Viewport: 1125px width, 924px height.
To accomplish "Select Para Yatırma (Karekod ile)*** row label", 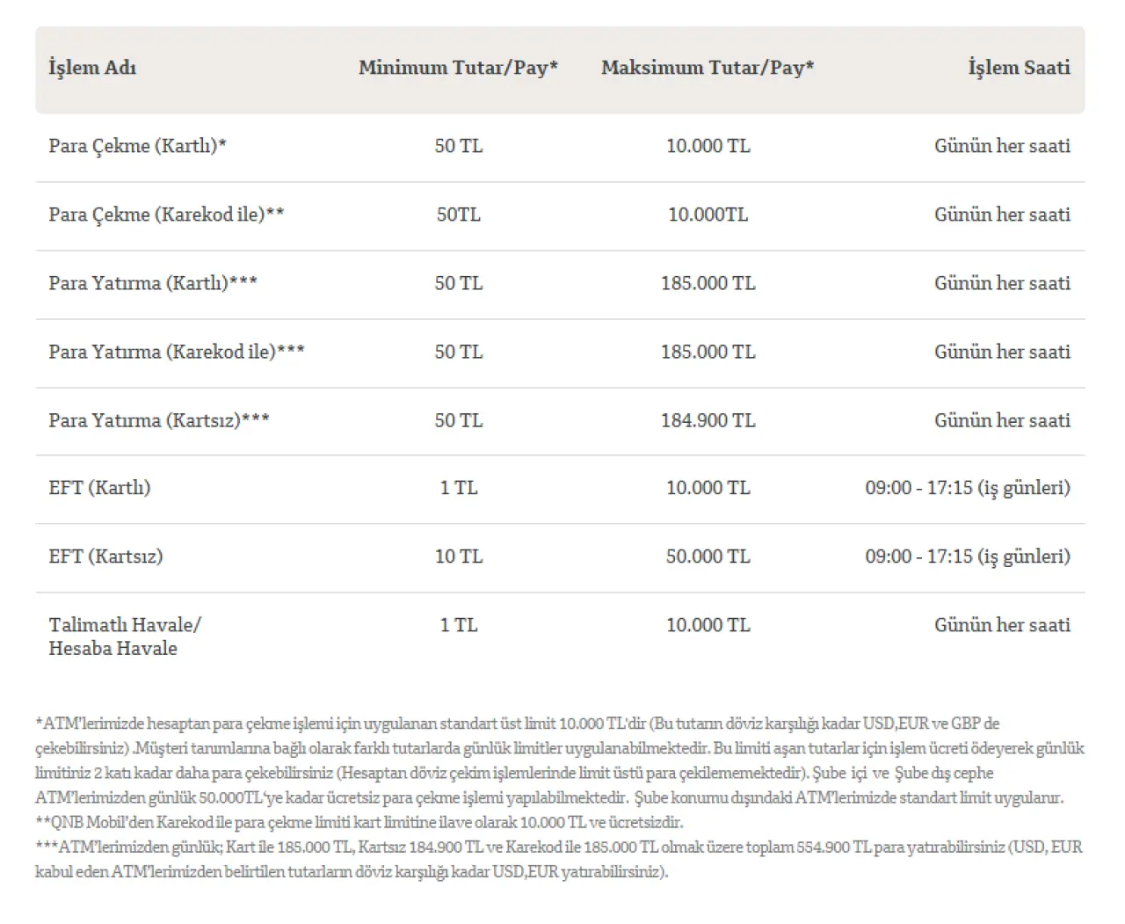I will click(x=177, y=352).
